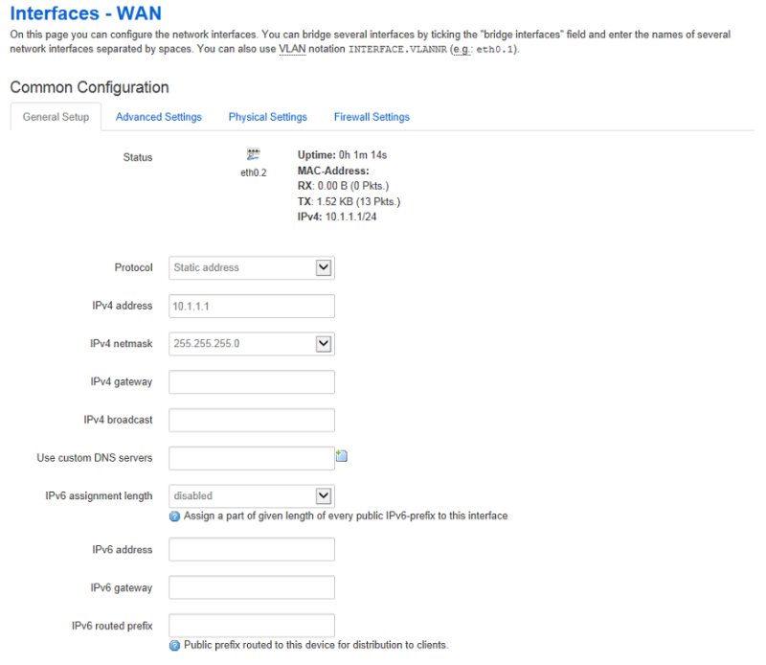The width and height of the screenshot is (766, 665).
Task: Click the eth0.2 interface status icon
Action: [254, 155]
